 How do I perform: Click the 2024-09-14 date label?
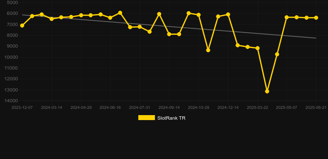coord(169,108)
